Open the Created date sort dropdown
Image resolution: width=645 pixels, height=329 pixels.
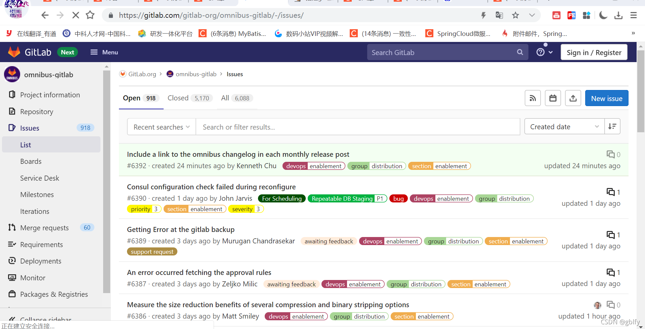(564, 127)
